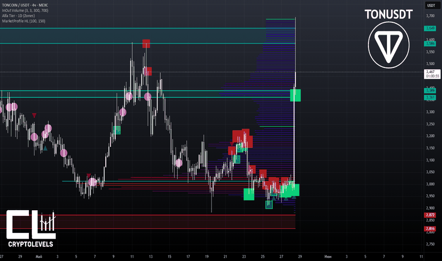
Task: Select the Alfa Tier - 1D (Zones) legend
Action: coord(18,16)
